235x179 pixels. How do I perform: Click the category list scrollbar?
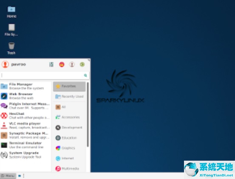(x=88, y=115)
